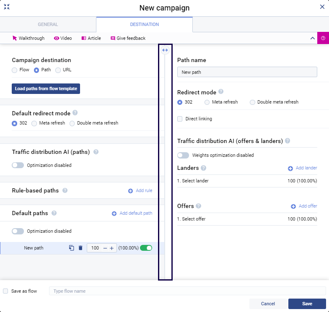Enable Traffic distribution AI paths optimization
The height and width of the screenshot is (312, 329).
point(18,165)
